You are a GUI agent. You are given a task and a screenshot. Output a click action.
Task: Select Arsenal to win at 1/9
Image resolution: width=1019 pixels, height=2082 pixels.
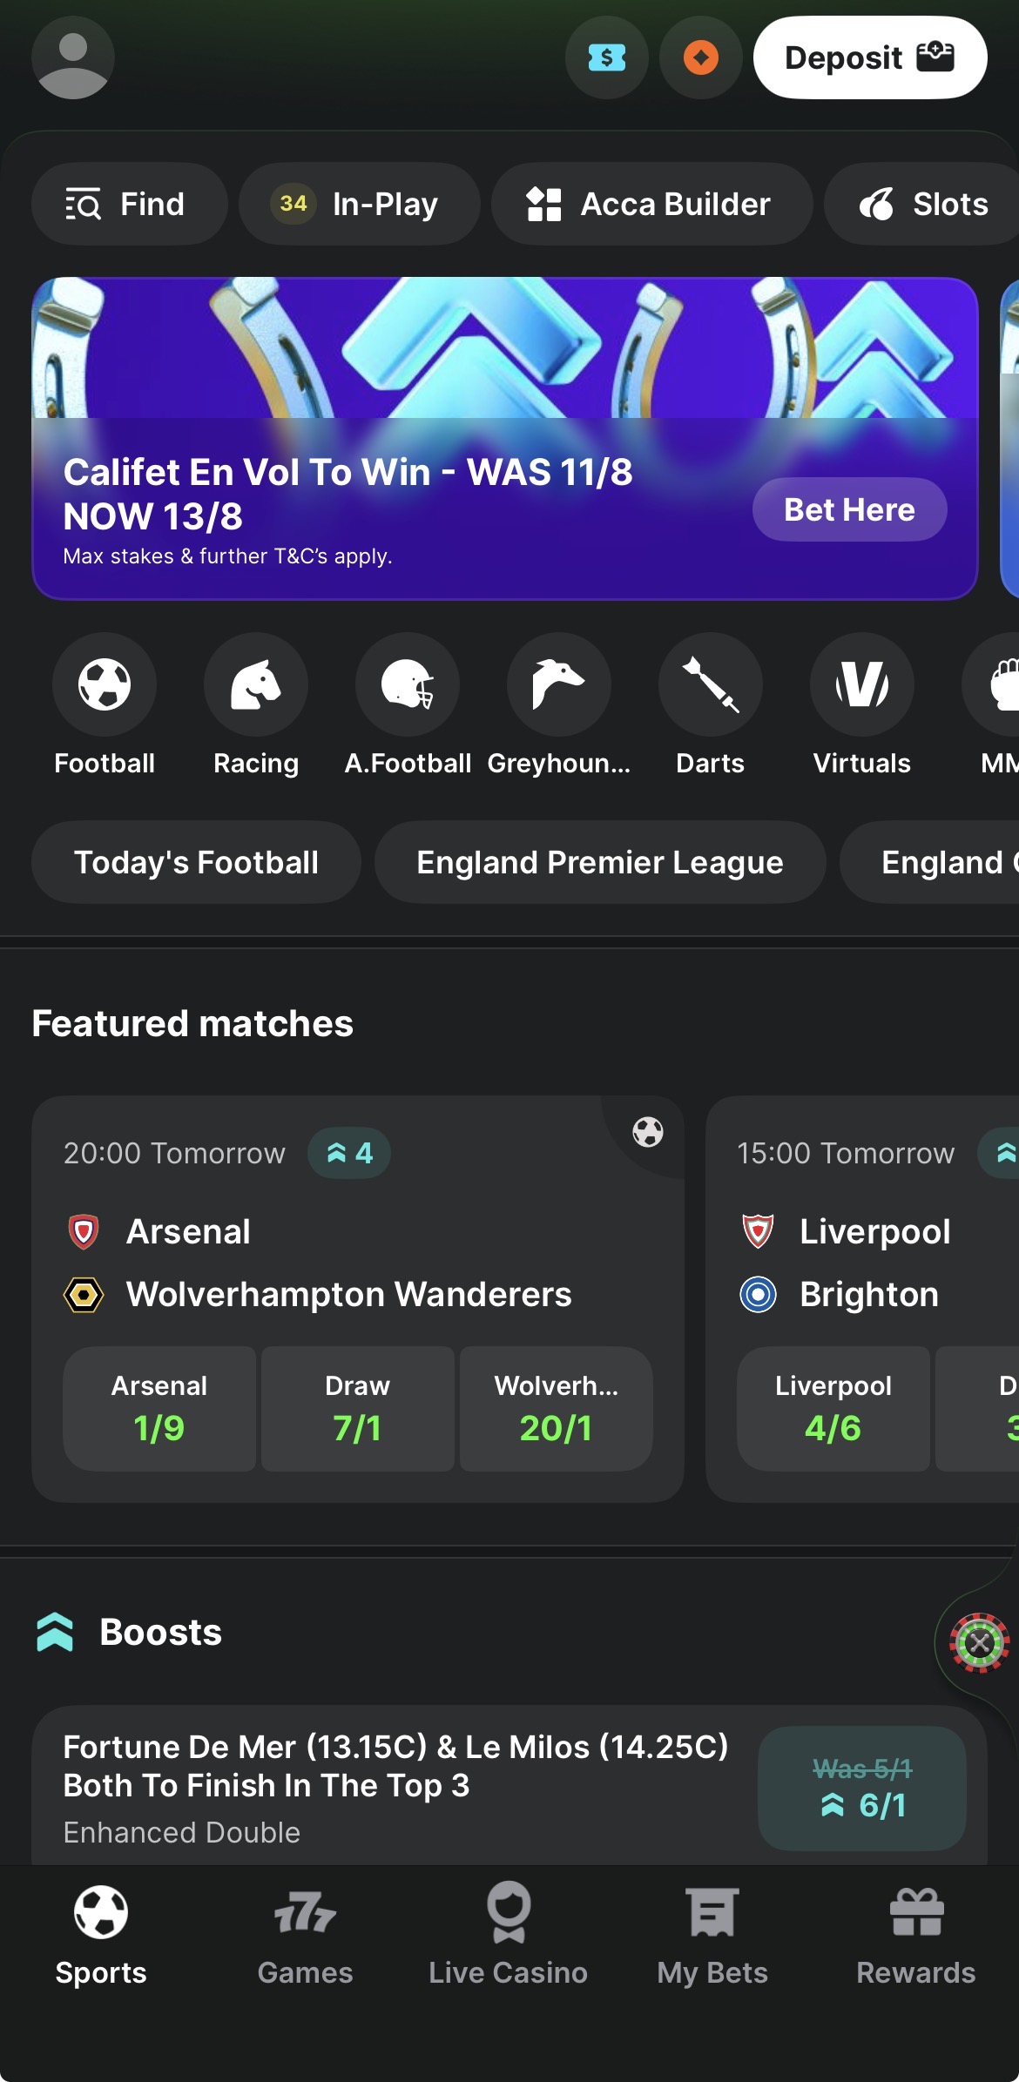(x=159, y=1409)
